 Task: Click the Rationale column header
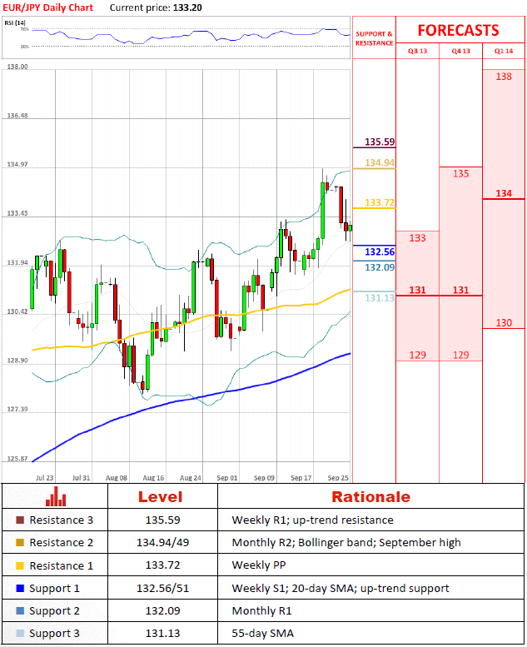pos(370,497)
